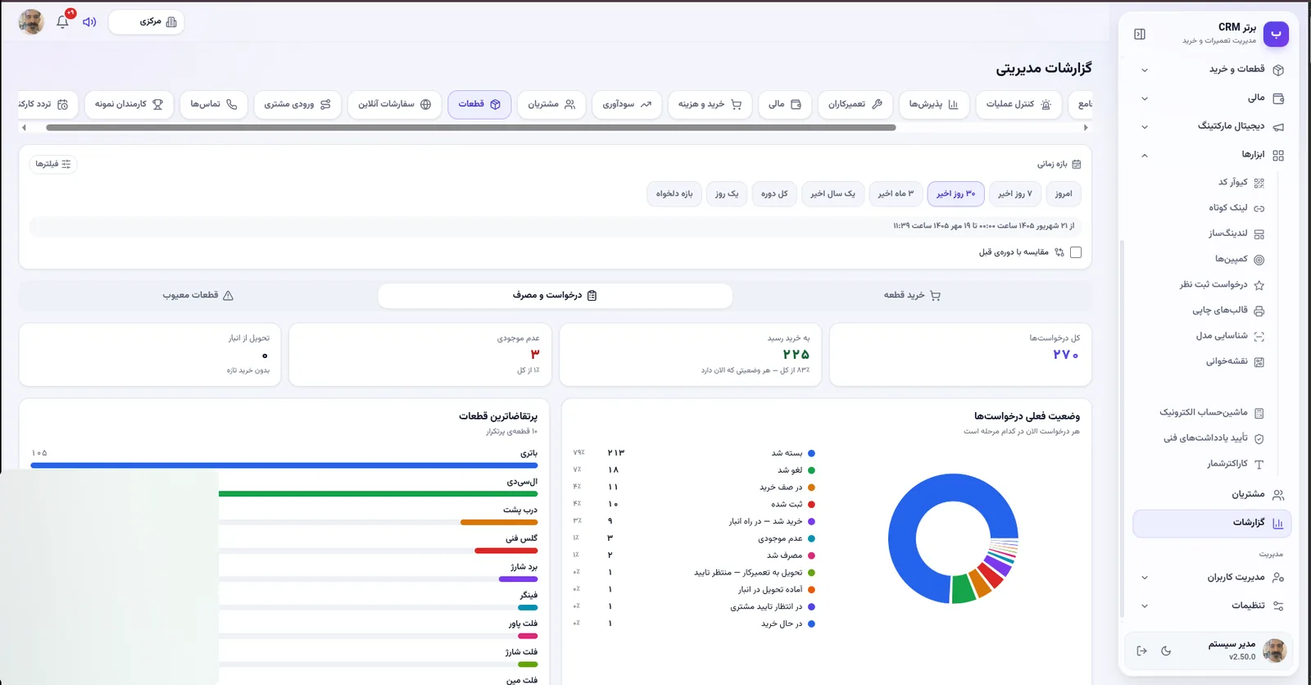The width and height of the screenshot is (1311, 685).
Task: Open کمپین‌ها item
Action: [1239, 259]
